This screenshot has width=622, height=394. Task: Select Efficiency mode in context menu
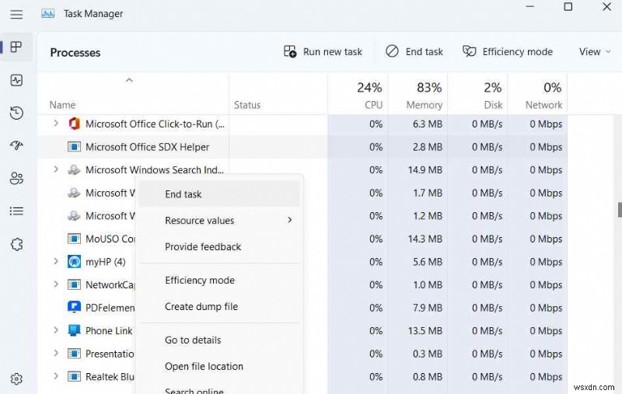pos(219,281)
